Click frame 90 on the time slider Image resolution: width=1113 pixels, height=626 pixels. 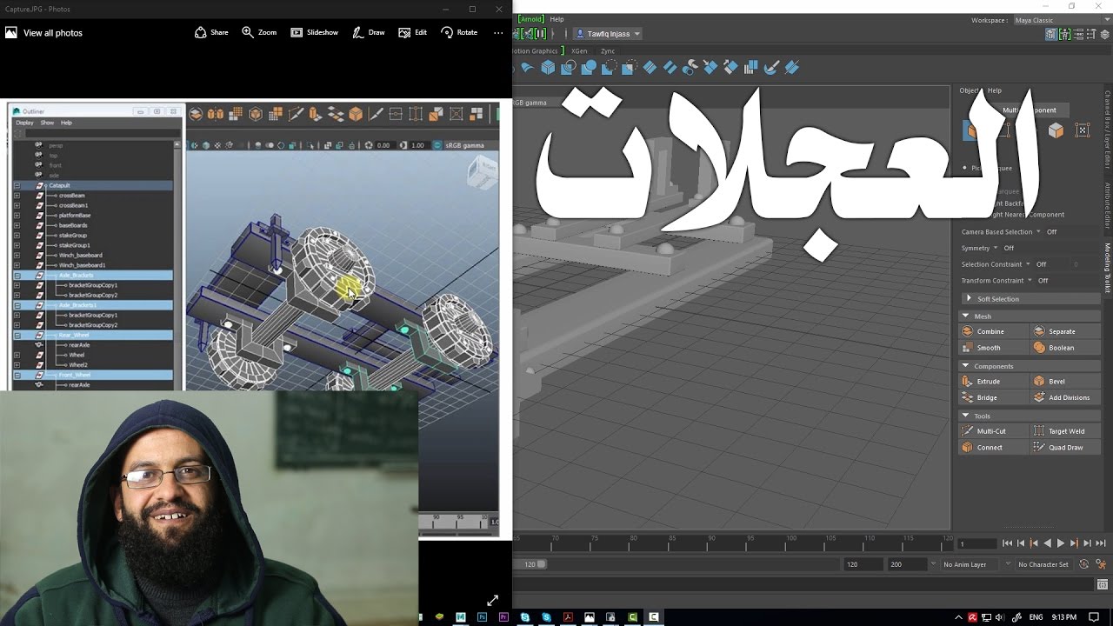click(x=710, y=543)
